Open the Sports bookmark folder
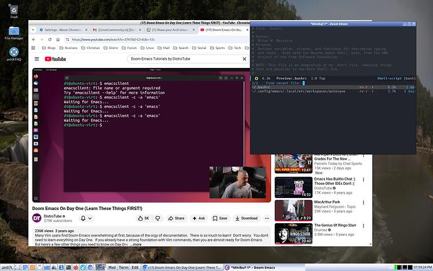The width and height of the screenshot is (433, 271). click(x=217, y=48)
